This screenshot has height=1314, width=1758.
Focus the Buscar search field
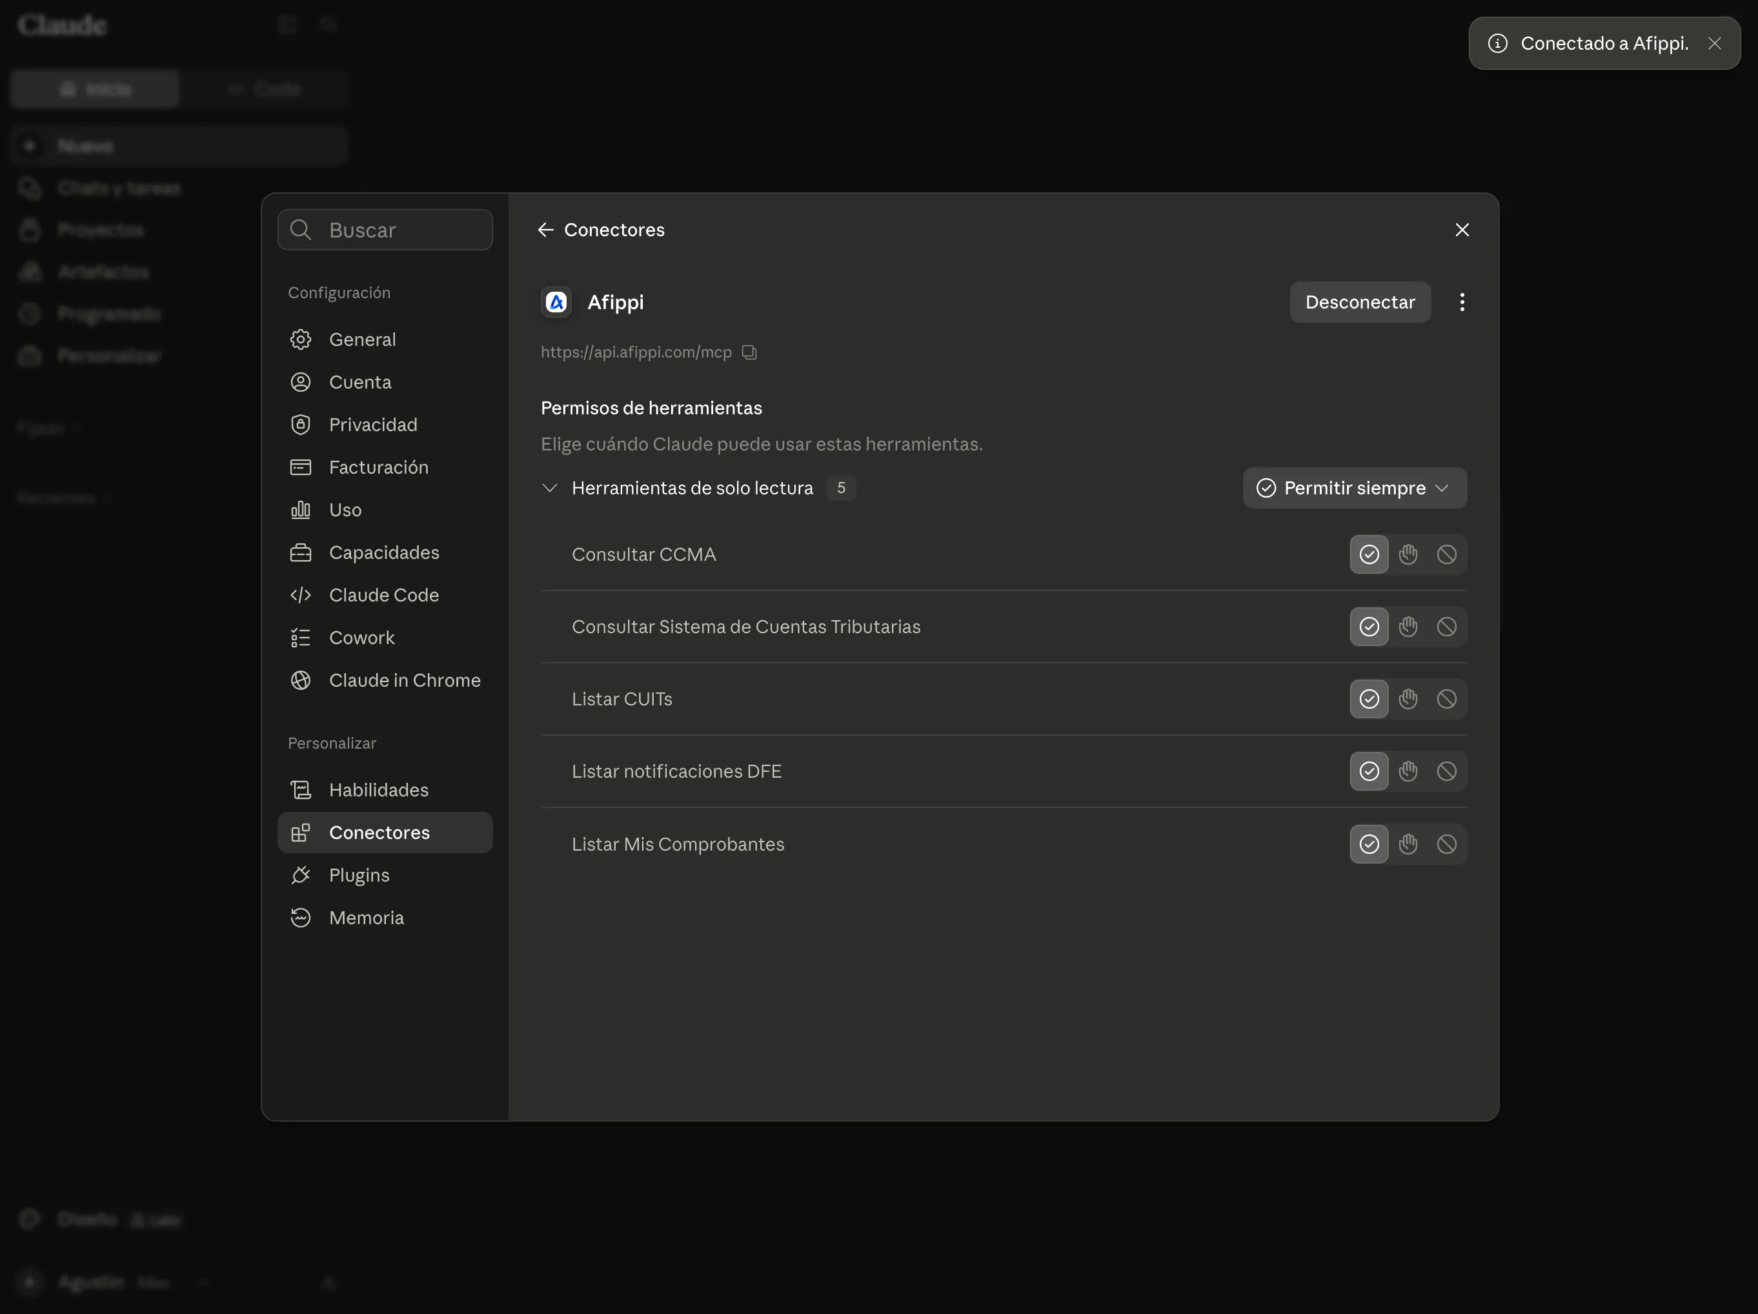pyautogui.click(x=385, y=230)
